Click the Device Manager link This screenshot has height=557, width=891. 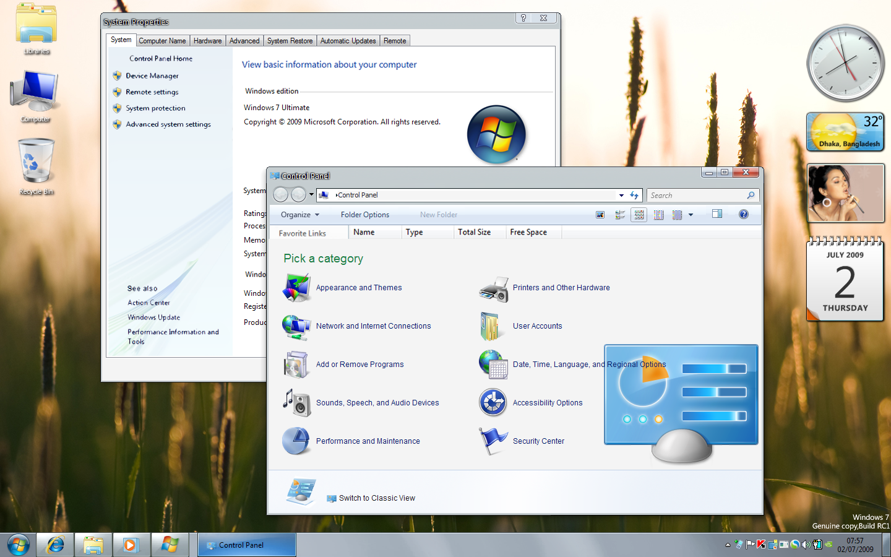click(x=152, y=76)
